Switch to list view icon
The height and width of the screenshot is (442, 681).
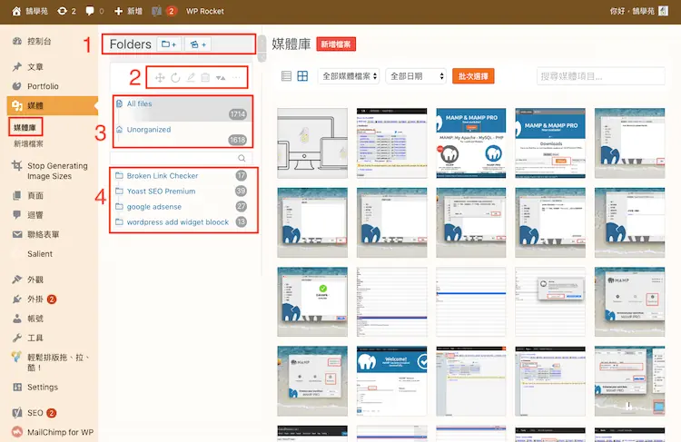[x=286, y=76]
